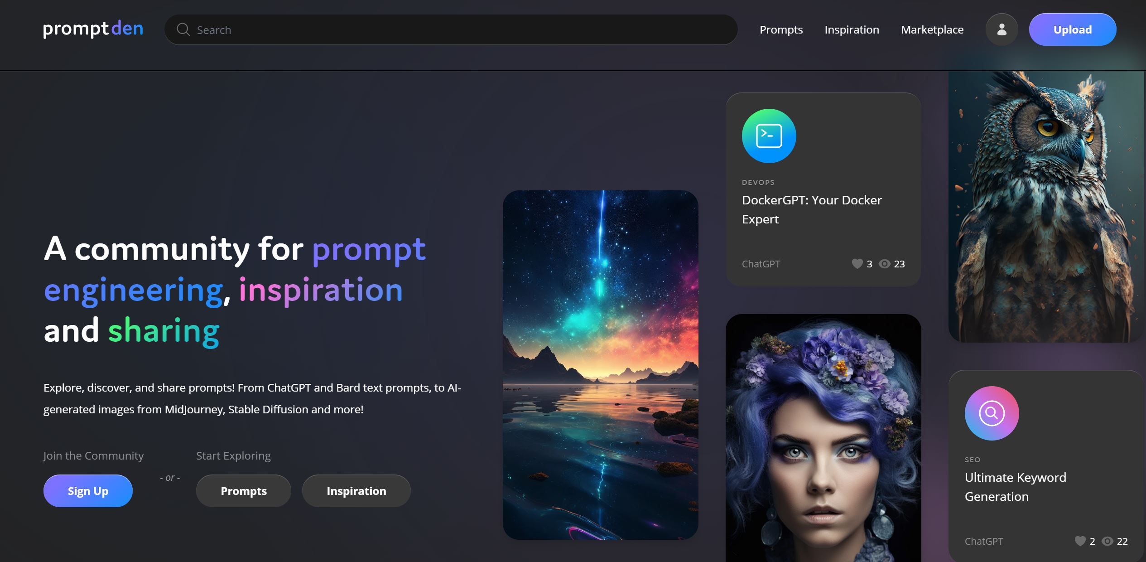The image size is (1146, 562).
Task: Click the Marketplace navigation link
Action: 933,29
